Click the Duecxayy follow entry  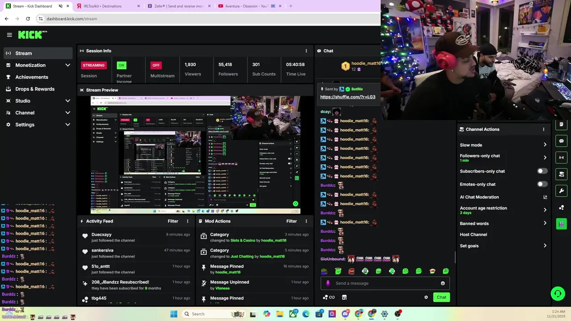(136, 238)
